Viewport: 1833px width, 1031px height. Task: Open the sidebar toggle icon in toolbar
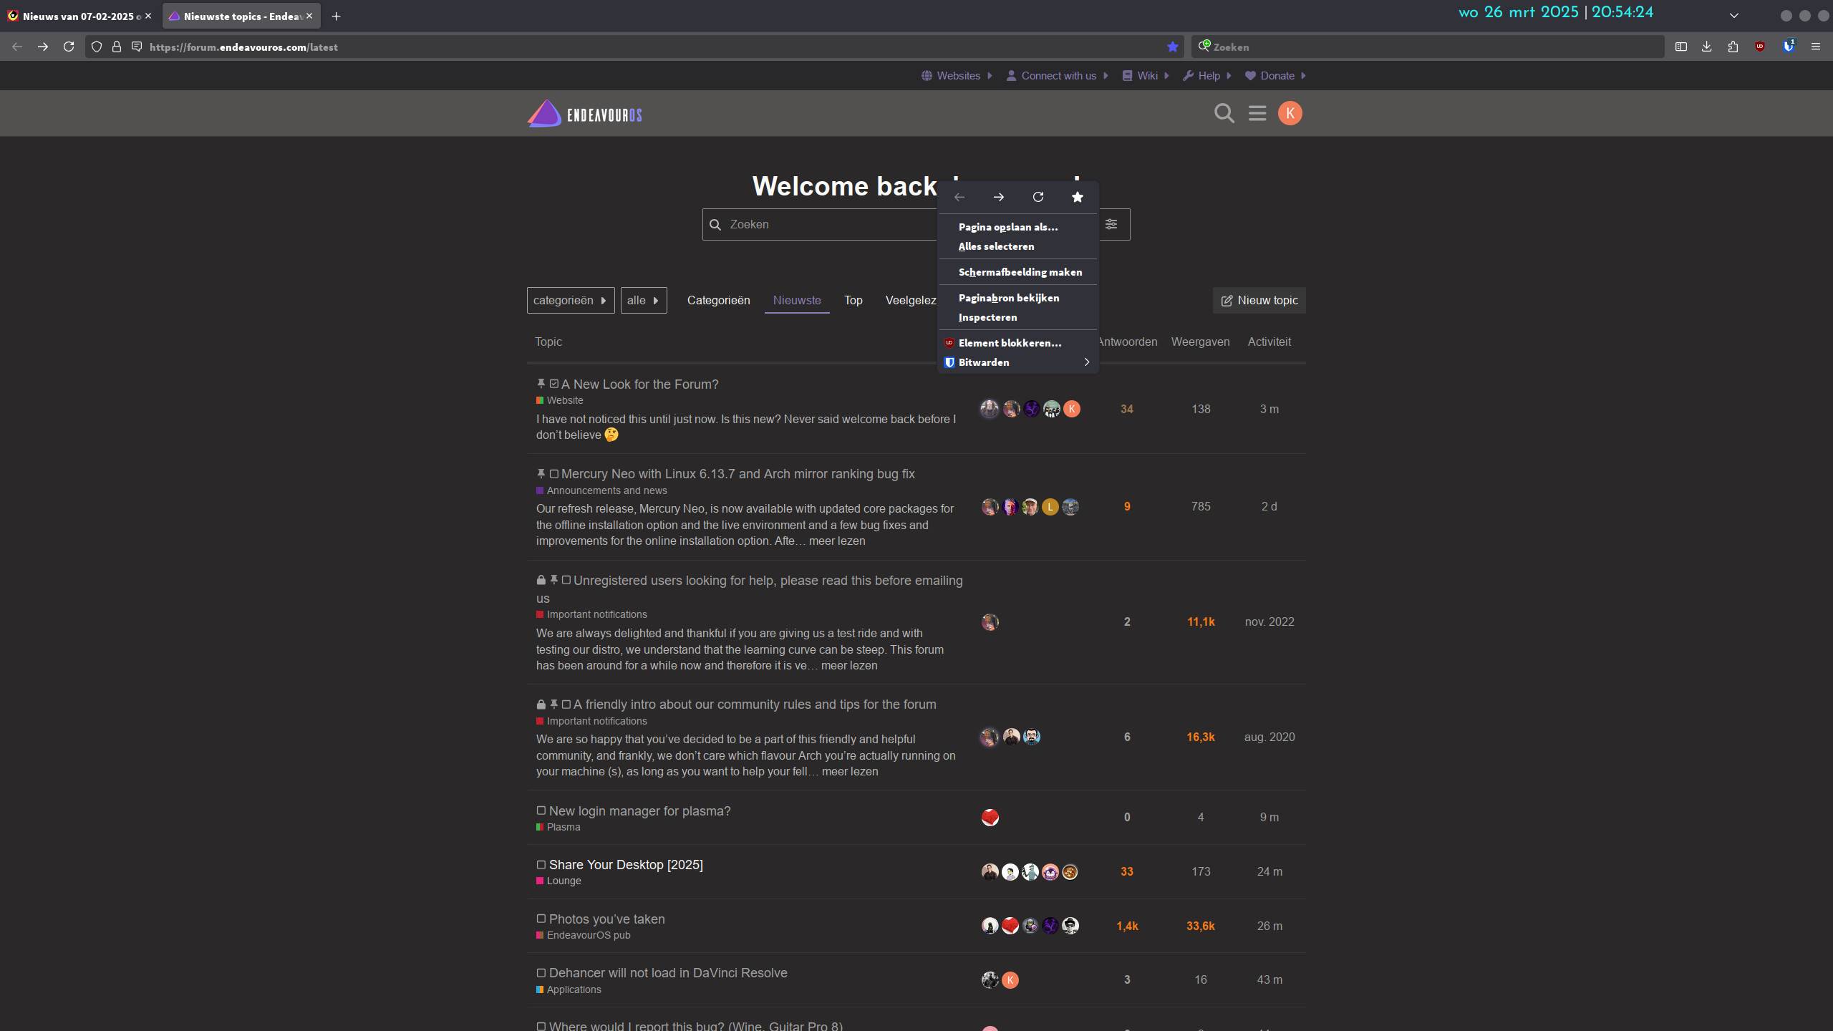click(1681, 47)
